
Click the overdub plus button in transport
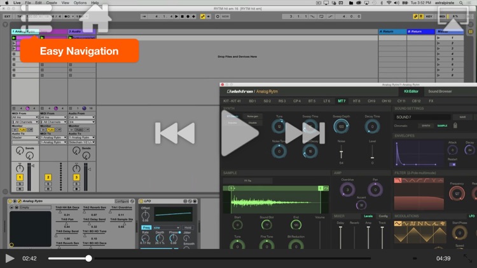[193, 17]
